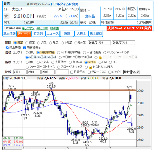This screenshot has height=150, width=155.
Task: Click the comparison code field 2801
Action: click(x=20, y=72)
